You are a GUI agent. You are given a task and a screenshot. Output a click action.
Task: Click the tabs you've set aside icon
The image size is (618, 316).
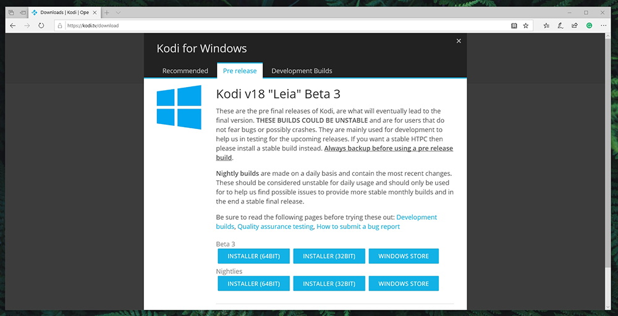click(x=11, y=12)
